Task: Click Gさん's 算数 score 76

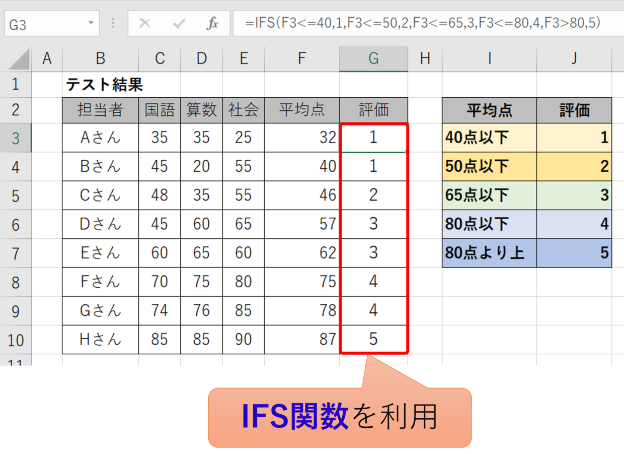Action: [202, 310]
